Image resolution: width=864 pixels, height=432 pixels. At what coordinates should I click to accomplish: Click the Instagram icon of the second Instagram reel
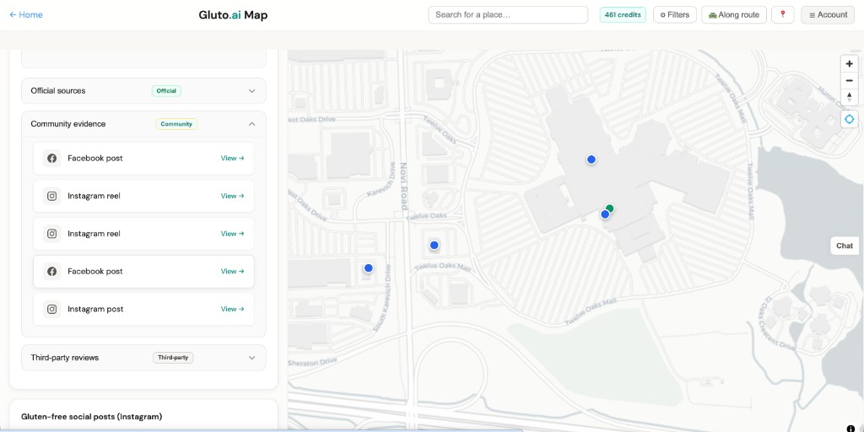coord(51,234)
